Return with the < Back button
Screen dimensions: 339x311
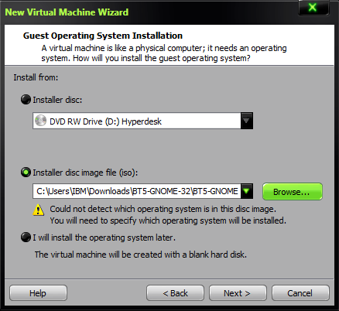pos(175,293)
